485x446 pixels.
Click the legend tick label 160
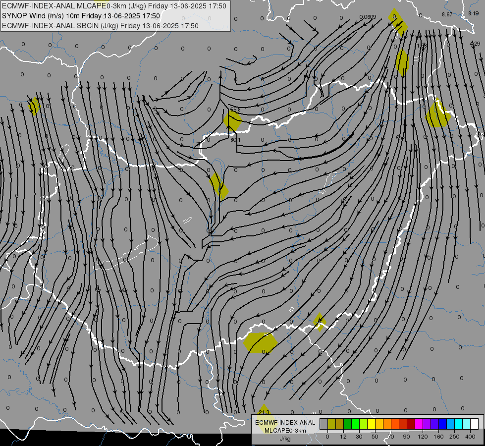[x=438, y=437]
